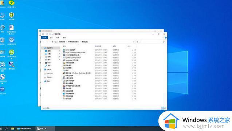This screenshot has height=131, width=232.
Task: Sort by 修改日期 column header
Action: (98, 46)
